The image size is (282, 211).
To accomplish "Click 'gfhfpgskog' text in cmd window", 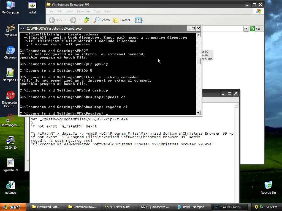I will pyautogui.click(x=97, y=64).
